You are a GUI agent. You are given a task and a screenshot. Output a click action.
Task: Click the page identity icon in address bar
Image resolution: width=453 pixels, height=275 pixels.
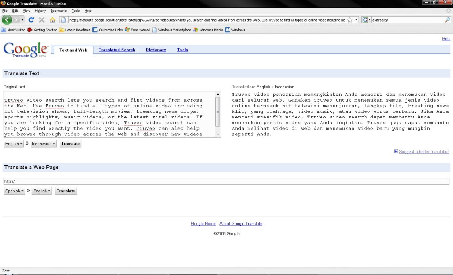click(64, 20)
